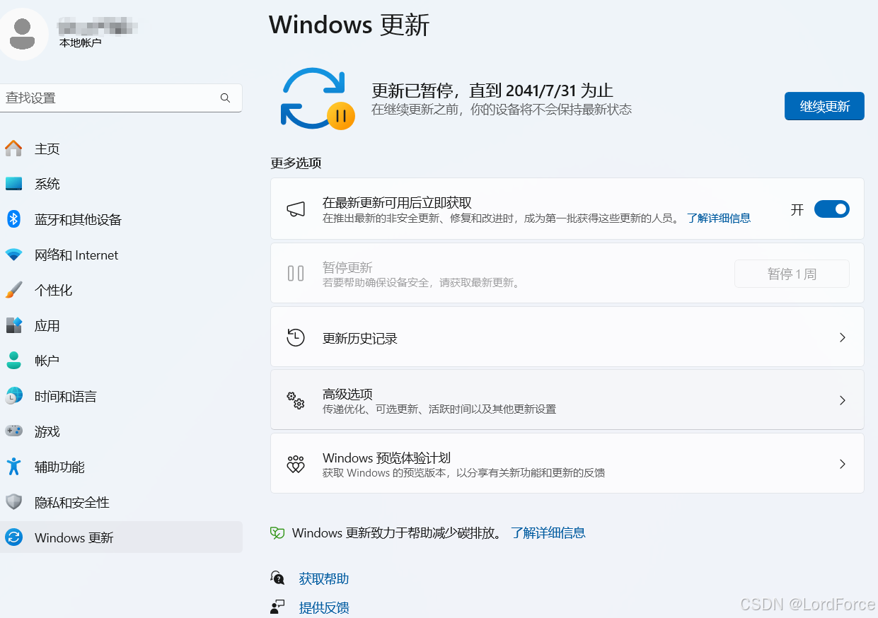Select Windows 更新 in the sidebar
This screenshot has height=618, width=878.
coord(121,537)
